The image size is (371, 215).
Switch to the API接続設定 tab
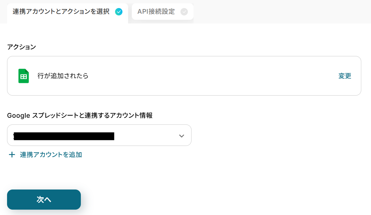click(163, 12)
